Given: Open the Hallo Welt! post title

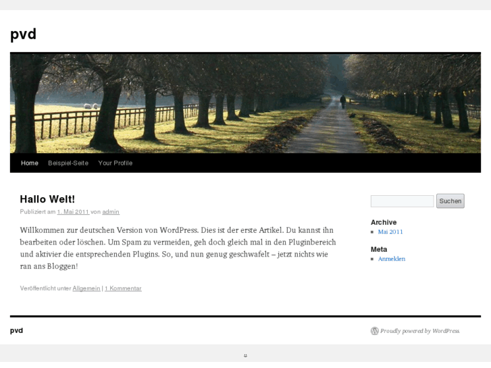Looking at the screenshot, I should click(47, 199).
